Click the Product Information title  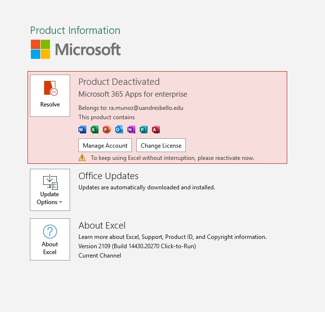pyautogui.click(x=75, y=30)
